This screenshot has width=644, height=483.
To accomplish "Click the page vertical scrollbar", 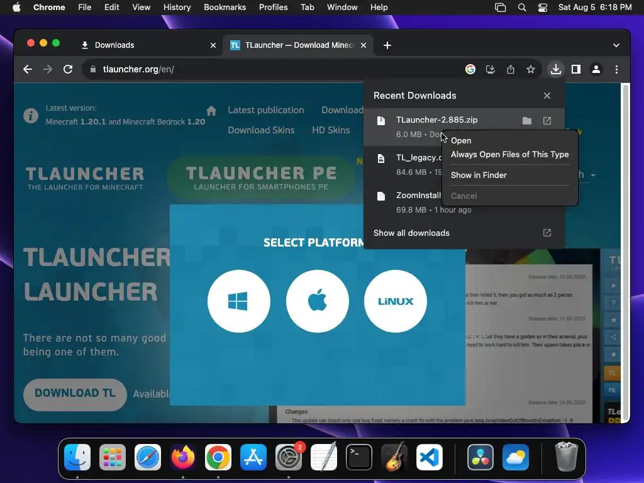I will [626, 252].
